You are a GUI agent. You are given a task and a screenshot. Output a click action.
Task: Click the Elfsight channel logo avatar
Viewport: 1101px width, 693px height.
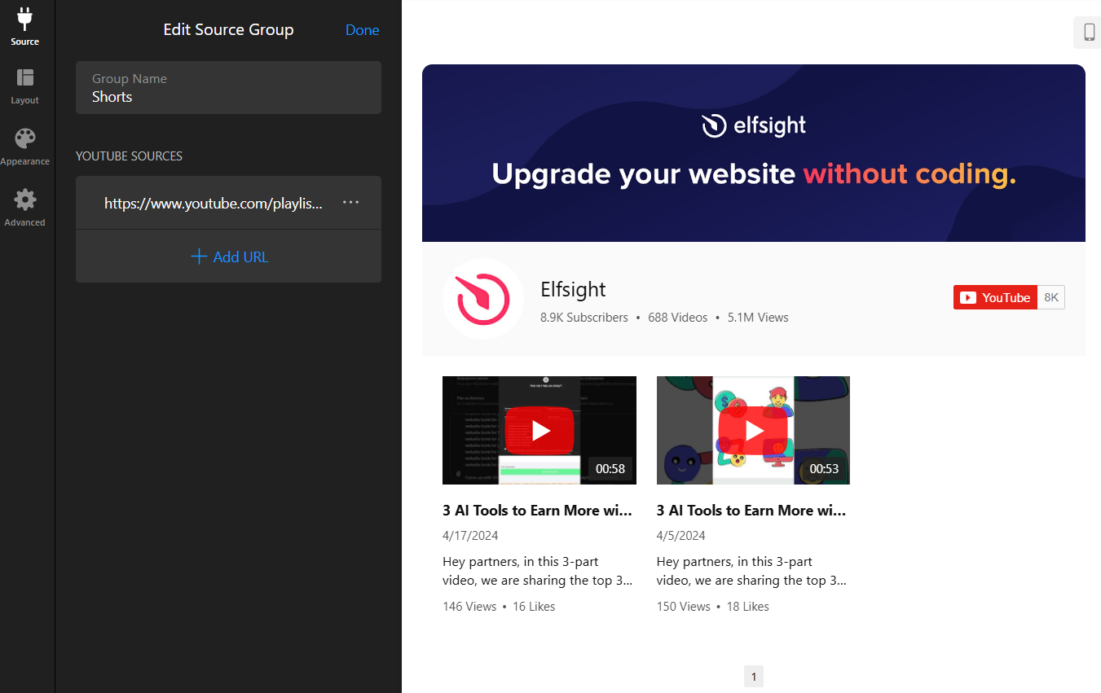(482, 299)
